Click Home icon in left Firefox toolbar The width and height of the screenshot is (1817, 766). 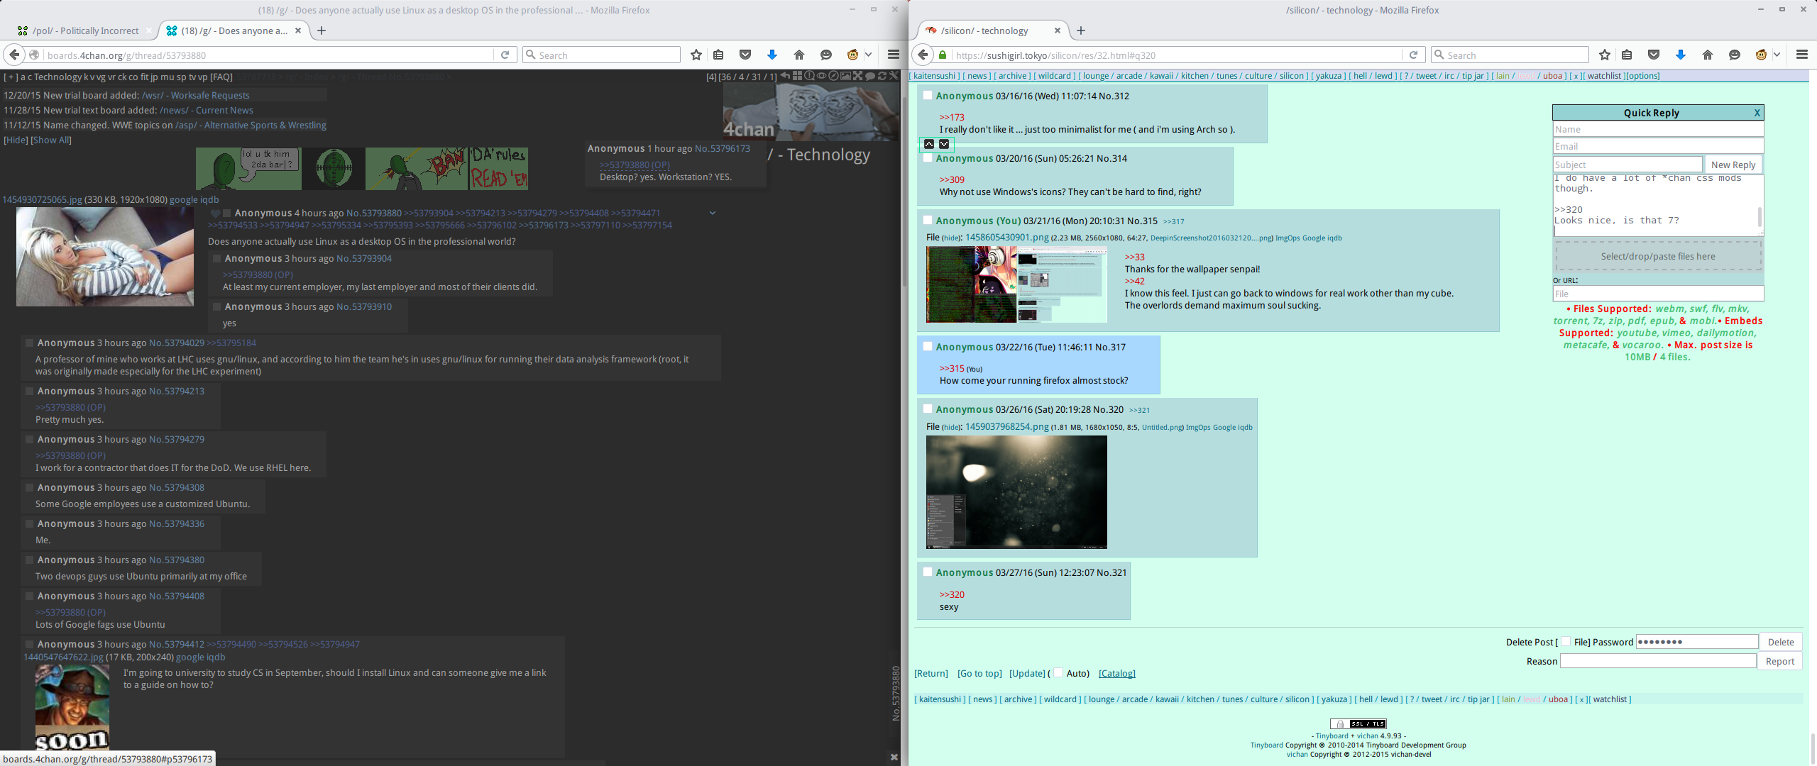[798, 55]
